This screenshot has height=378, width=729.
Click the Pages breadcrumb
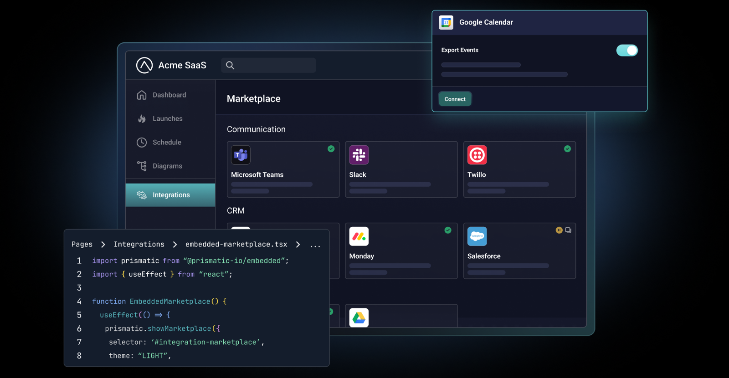[x=82, y=245]
